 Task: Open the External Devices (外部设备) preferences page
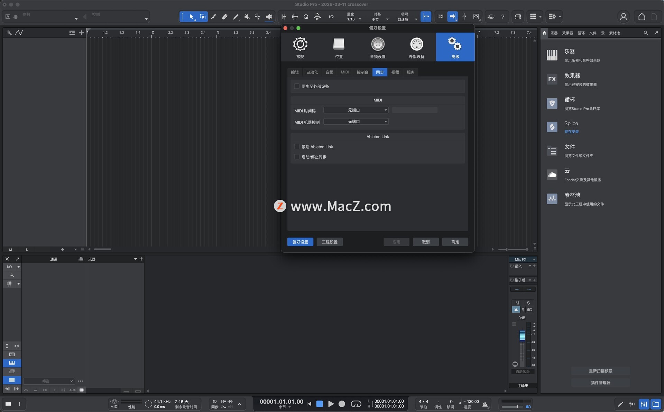pyautogui.click(x=416, y=47)
